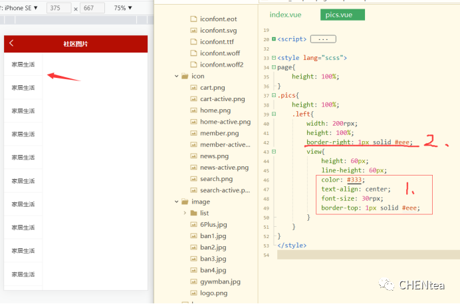Click the image folder icon
This screenshot has height=304, width=460.
(185, 202)
